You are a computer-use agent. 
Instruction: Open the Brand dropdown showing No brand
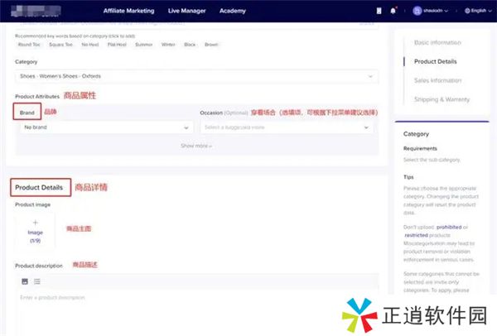[x=104, y=127]
